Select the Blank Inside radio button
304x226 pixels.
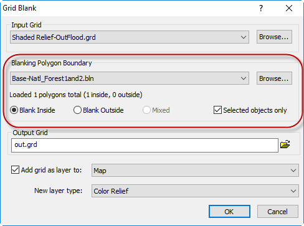coord(14,110)
